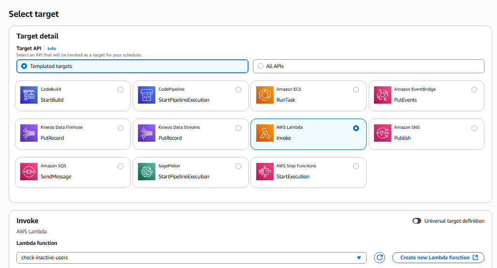The width and height of the screenshot is (497, 268).
Task: Click the StartBuild label text
Action: (x=52, y=100)
